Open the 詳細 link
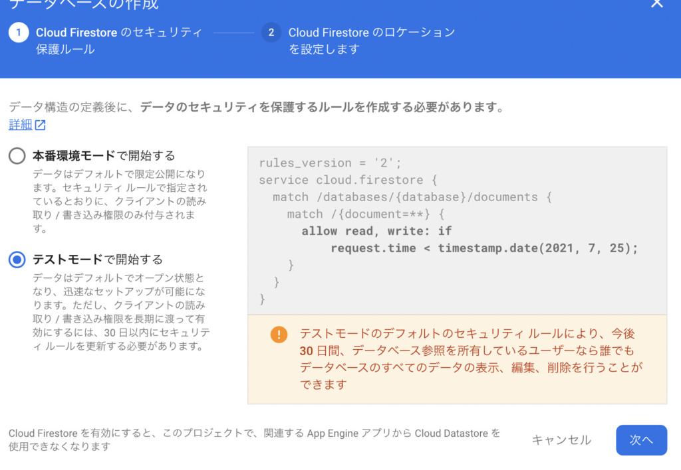 point(21,125)
